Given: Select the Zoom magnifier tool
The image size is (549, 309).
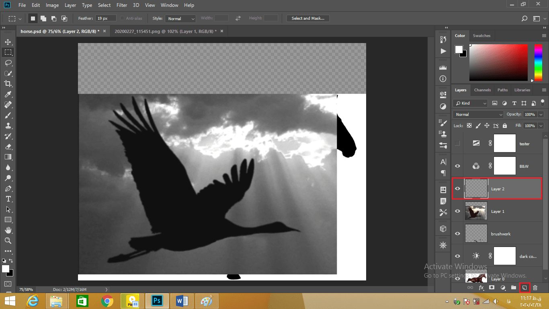Looking at the screenshot, I should tap(8, 241).
